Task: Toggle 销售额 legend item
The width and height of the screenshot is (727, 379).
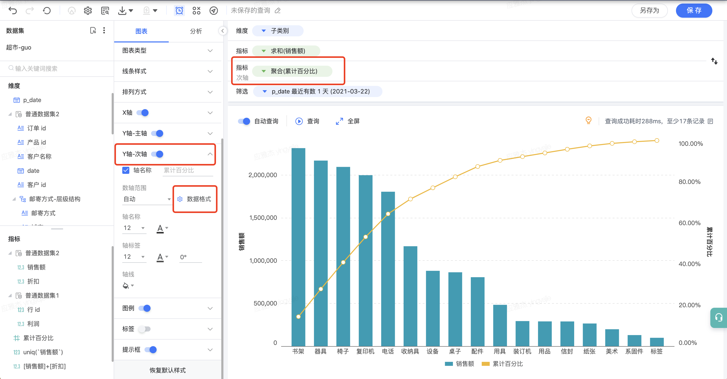Action: [459, 364]
